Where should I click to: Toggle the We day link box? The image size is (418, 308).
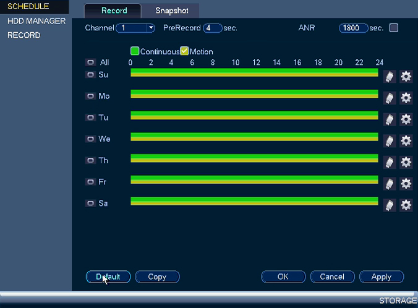[90, 139]
